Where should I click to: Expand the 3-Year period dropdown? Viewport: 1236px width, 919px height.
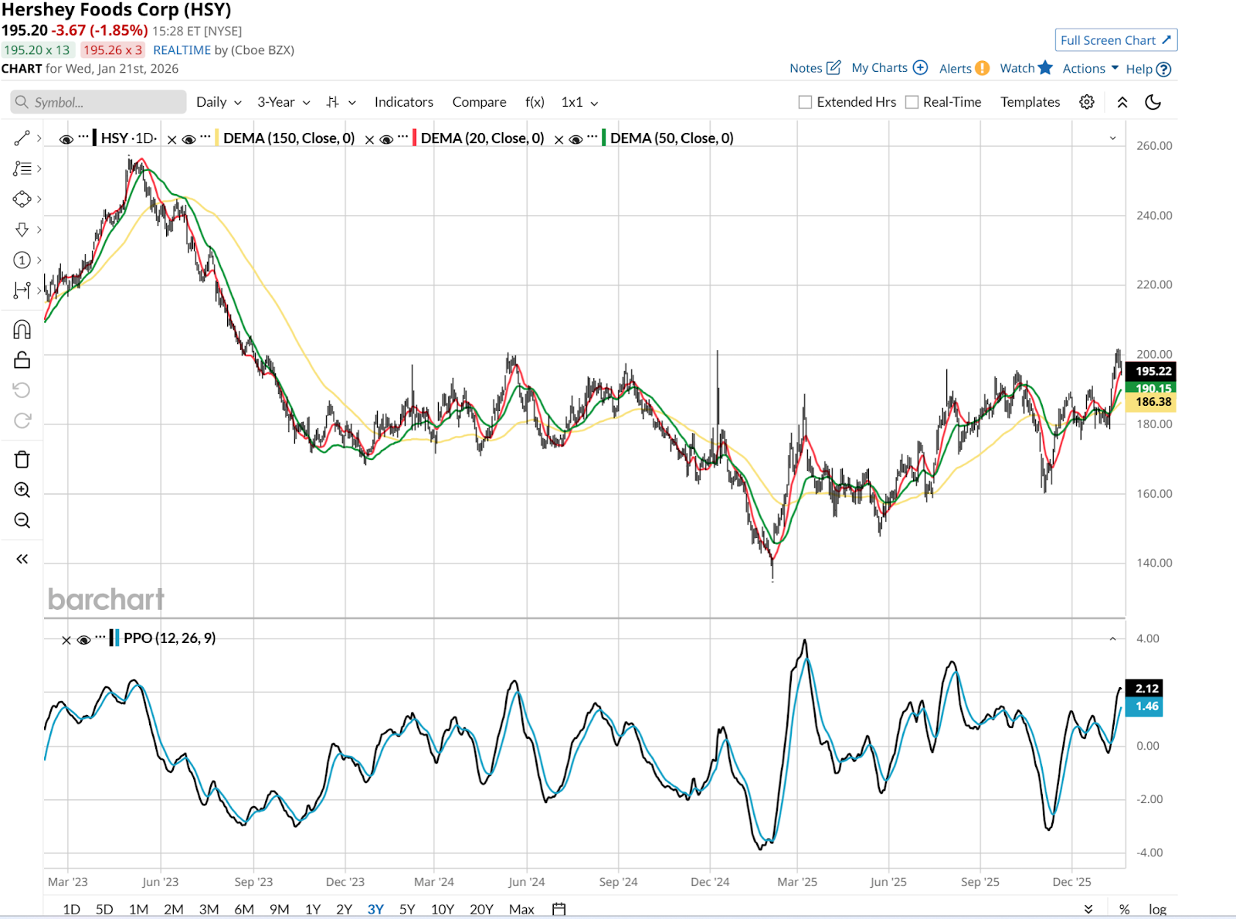tap(284, 102)
